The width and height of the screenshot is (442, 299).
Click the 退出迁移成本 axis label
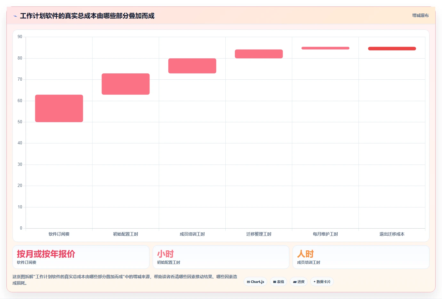[392, 234]
